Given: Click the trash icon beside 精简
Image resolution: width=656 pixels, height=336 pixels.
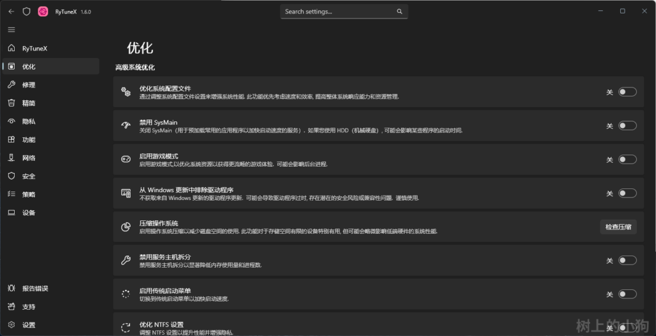Looking at the screenshot, I should point(12,103).
